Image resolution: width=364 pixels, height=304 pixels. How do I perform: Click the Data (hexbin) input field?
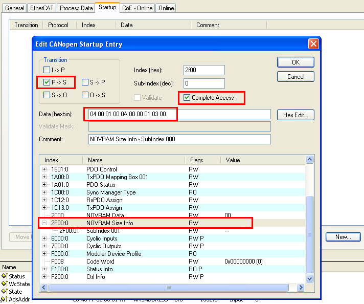[x=179, y=114]
